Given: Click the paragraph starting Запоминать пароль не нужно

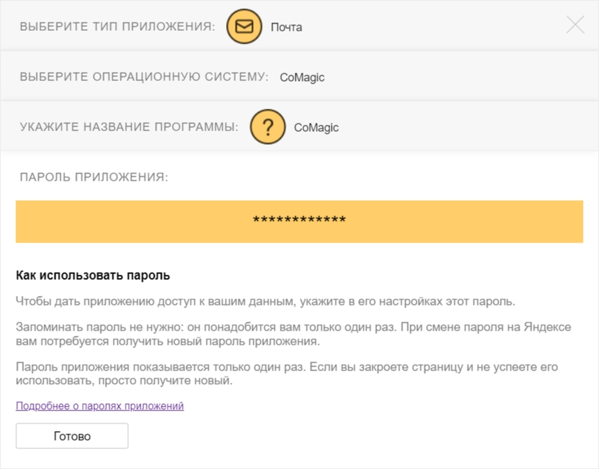Looking at the screenshot, I should click(x=294, y=334).
